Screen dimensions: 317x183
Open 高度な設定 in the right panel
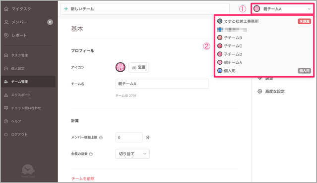point(271,91)
